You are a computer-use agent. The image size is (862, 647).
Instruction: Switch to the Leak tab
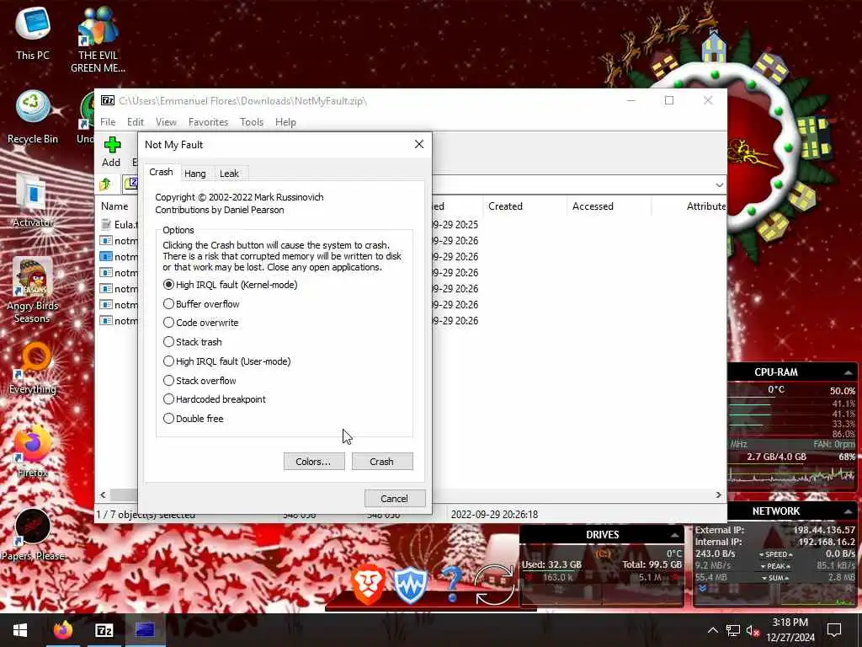click(x=229, y=174)
